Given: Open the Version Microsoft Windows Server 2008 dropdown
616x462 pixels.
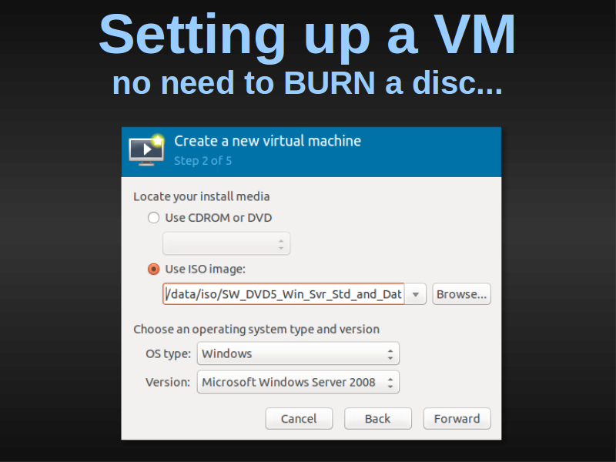Looking at the screenshot, I should click(x=298, y=382).
